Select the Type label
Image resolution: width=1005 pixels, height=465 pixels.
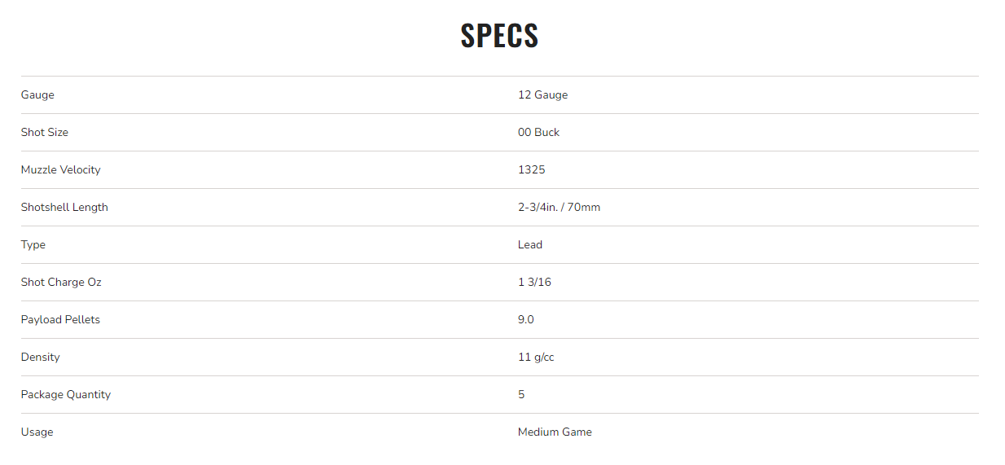(33, 244)
